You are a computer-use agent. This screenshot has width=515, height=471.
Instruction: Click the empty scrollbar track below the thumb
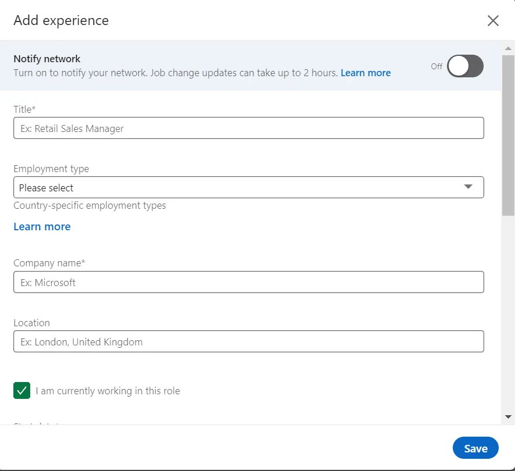[508, 314]
